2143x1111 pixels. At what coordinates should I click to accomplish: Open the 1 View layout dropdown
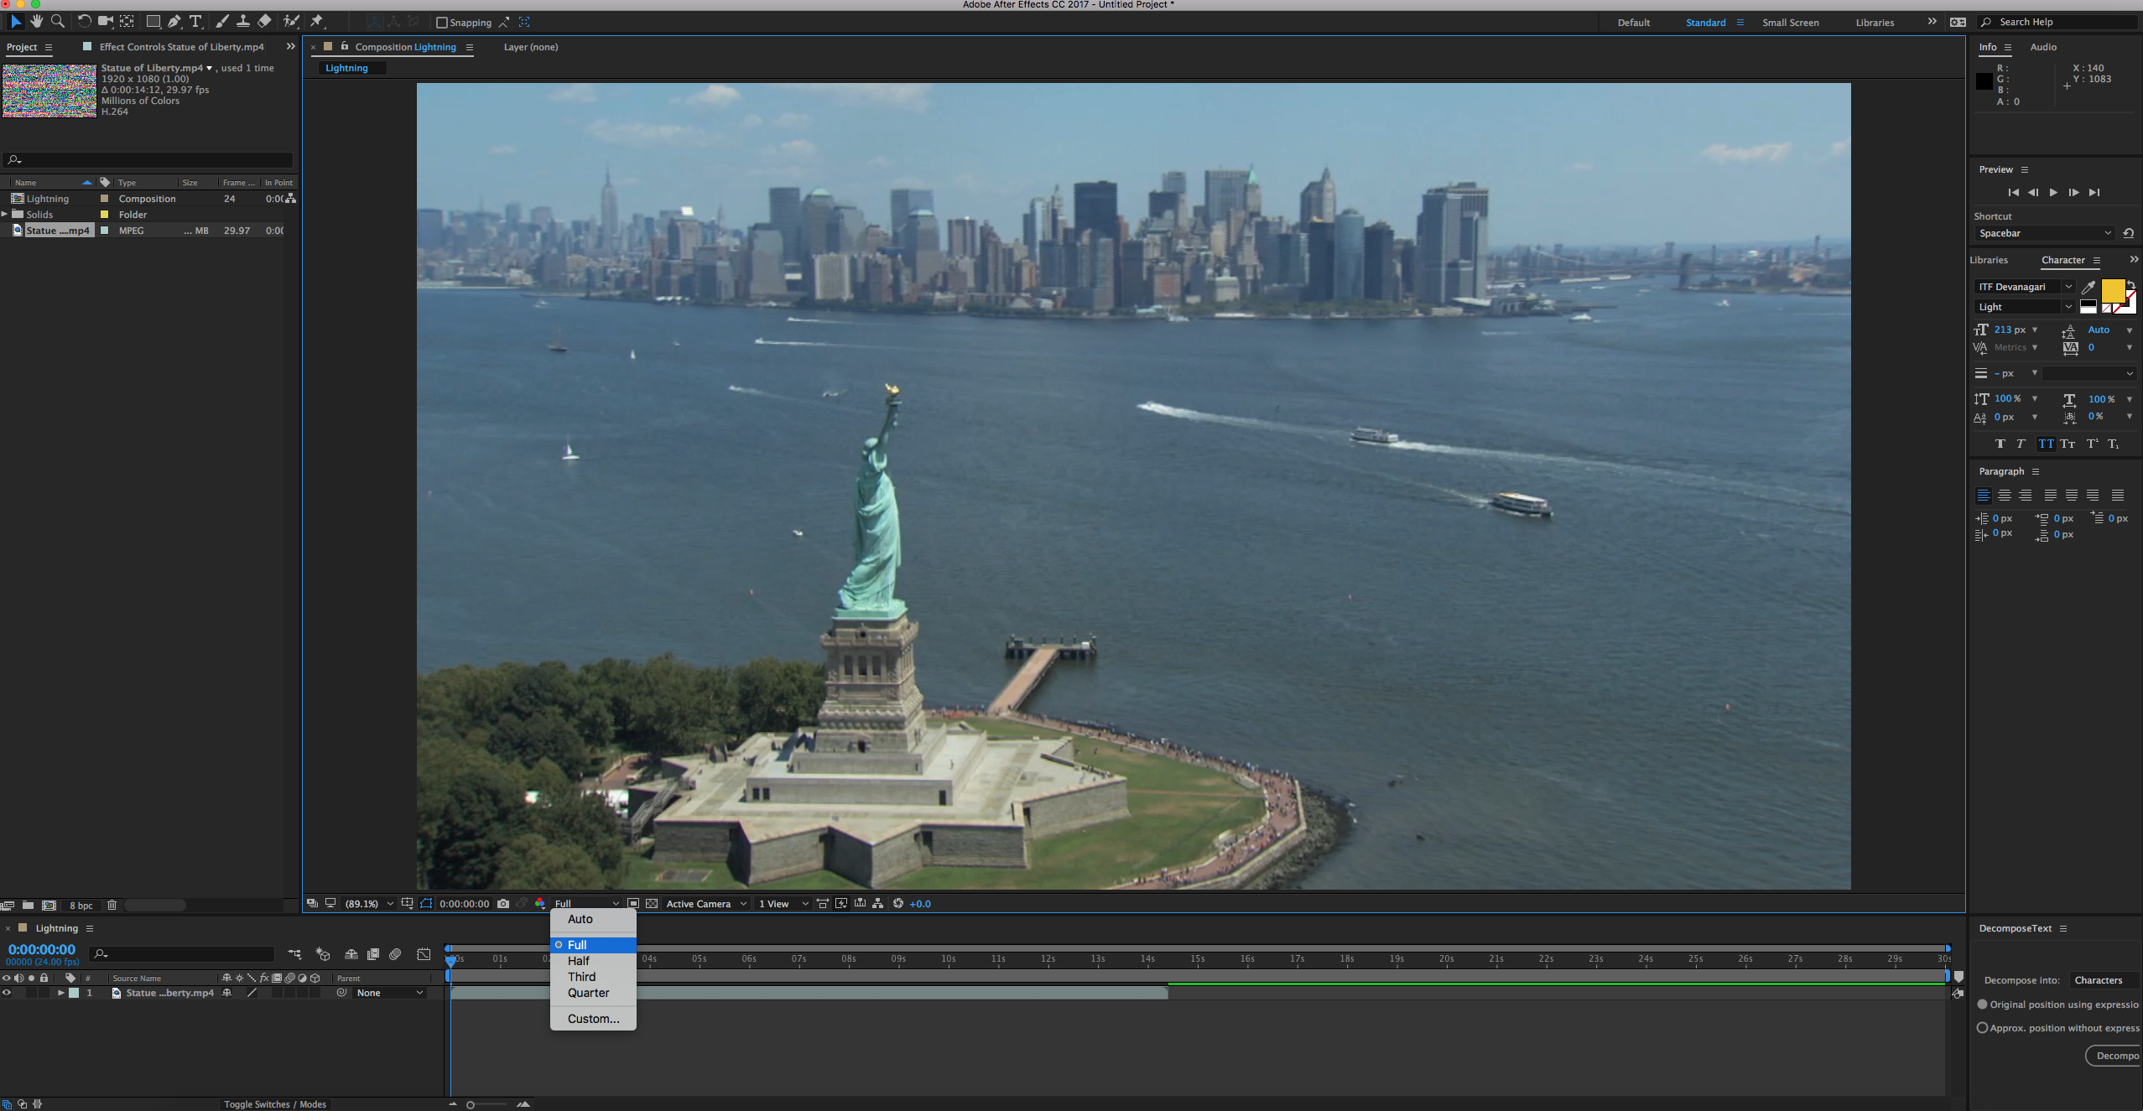pyautogui.click(x=783, y=904)
